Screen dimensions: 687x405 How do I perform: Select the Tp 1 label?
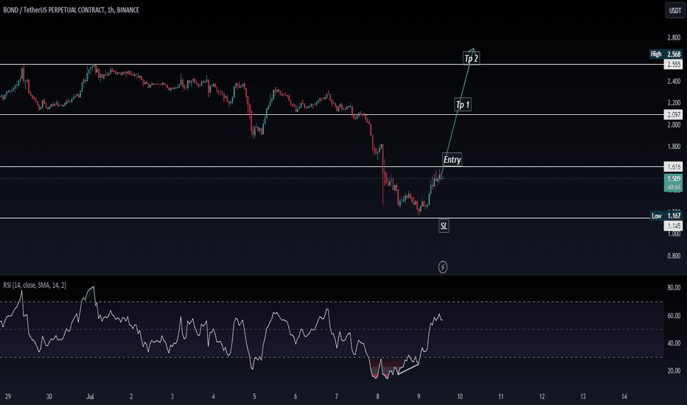click(463, 105)
